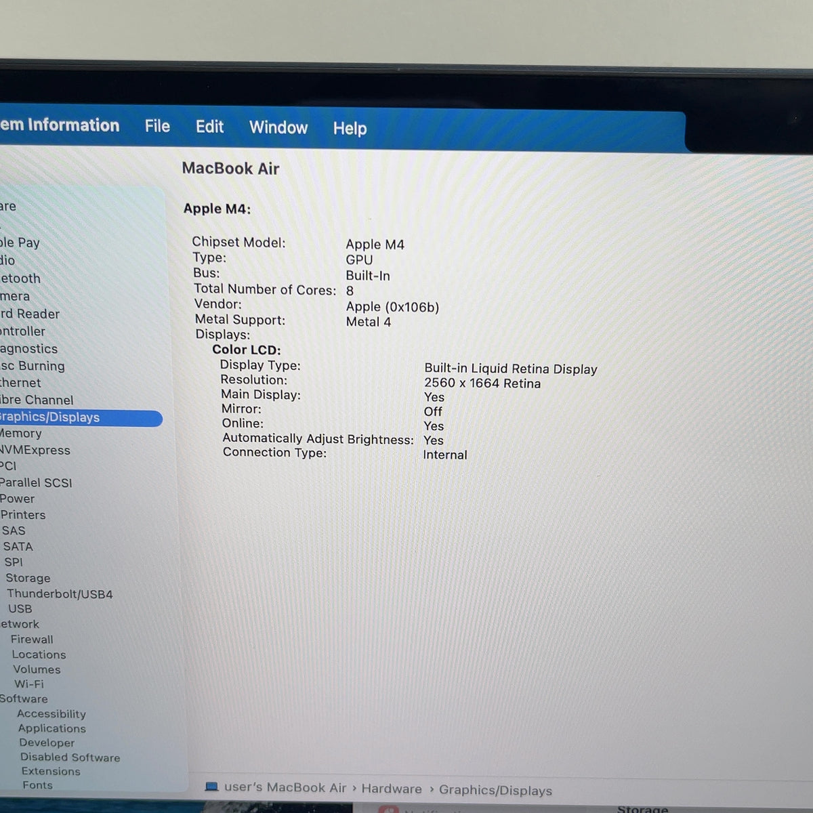Click "Built-in Liquid Retina Display" value
Viewport: 813px width, 813px height.
(x=511, y=369)
